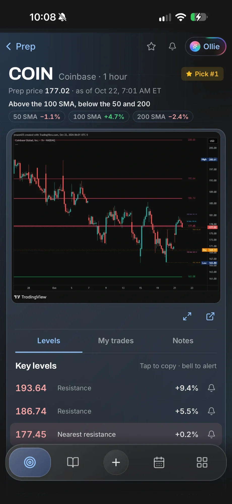Tap the plus add button
Screen dimensions: 232x504
tap(116, 462)
